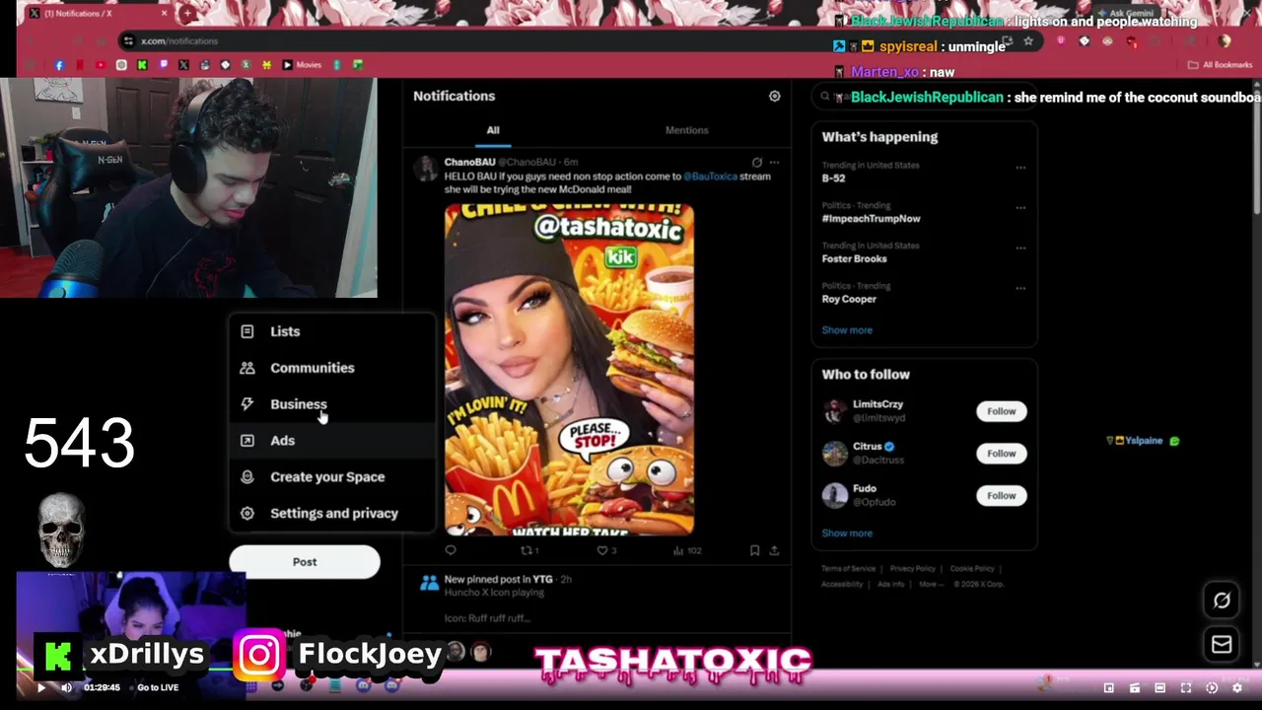Image resolution: width=1262 pixels, height=710 pixels.
Task: Close the Notifications / X browser tab
Action: 165,14
